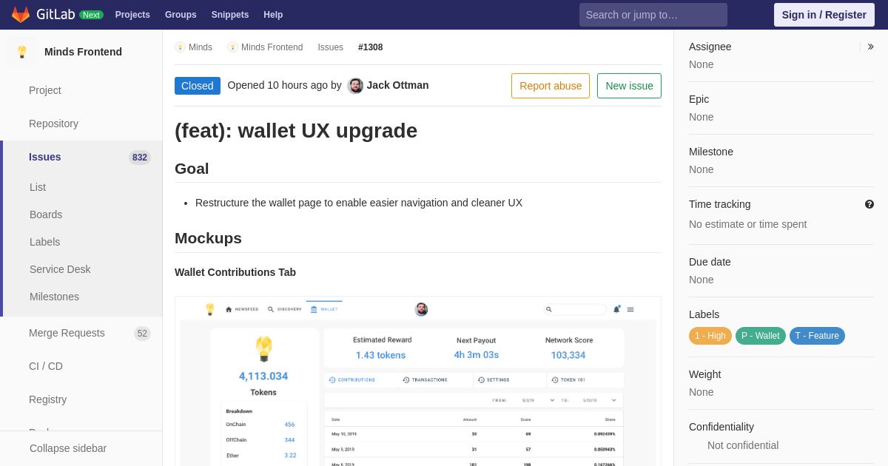Click the Wallet Contributions Tab text
The height and width of the screenshot is (466, 888).
[x=235, y=272]
